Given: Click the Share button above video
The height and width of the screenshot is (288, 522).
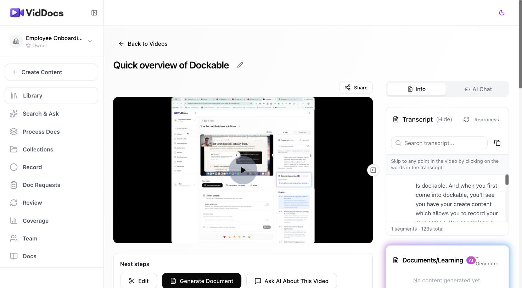Looking at the screenshot, I should [356, 88].
